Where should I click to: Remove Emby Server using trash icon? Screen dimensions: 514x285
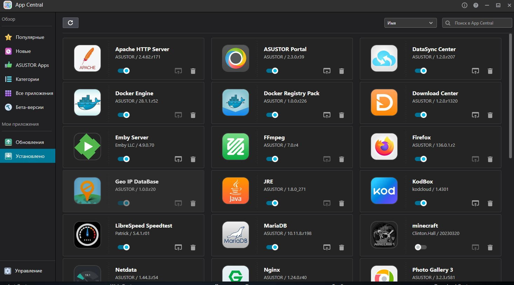(193, 159)
